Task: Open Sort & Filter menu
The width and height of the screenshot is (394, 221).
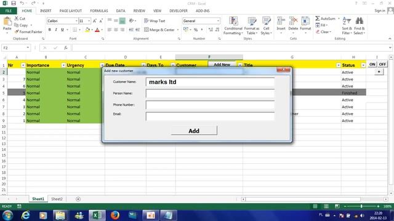Action: click(x=347, y=26)
